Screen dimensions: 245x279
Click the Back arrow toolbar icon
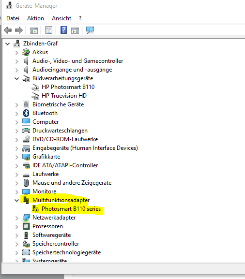(x=8, y=30)
